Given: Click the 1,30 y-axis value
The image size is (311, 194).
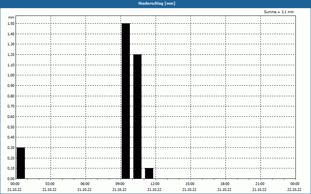Looking at the screenshot, I should pyautogui.click(x=11, y=44).
